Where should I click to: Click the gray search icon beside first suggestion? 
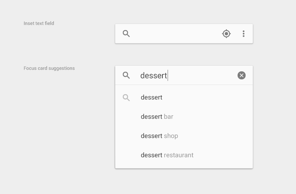[x=126, y=97]
